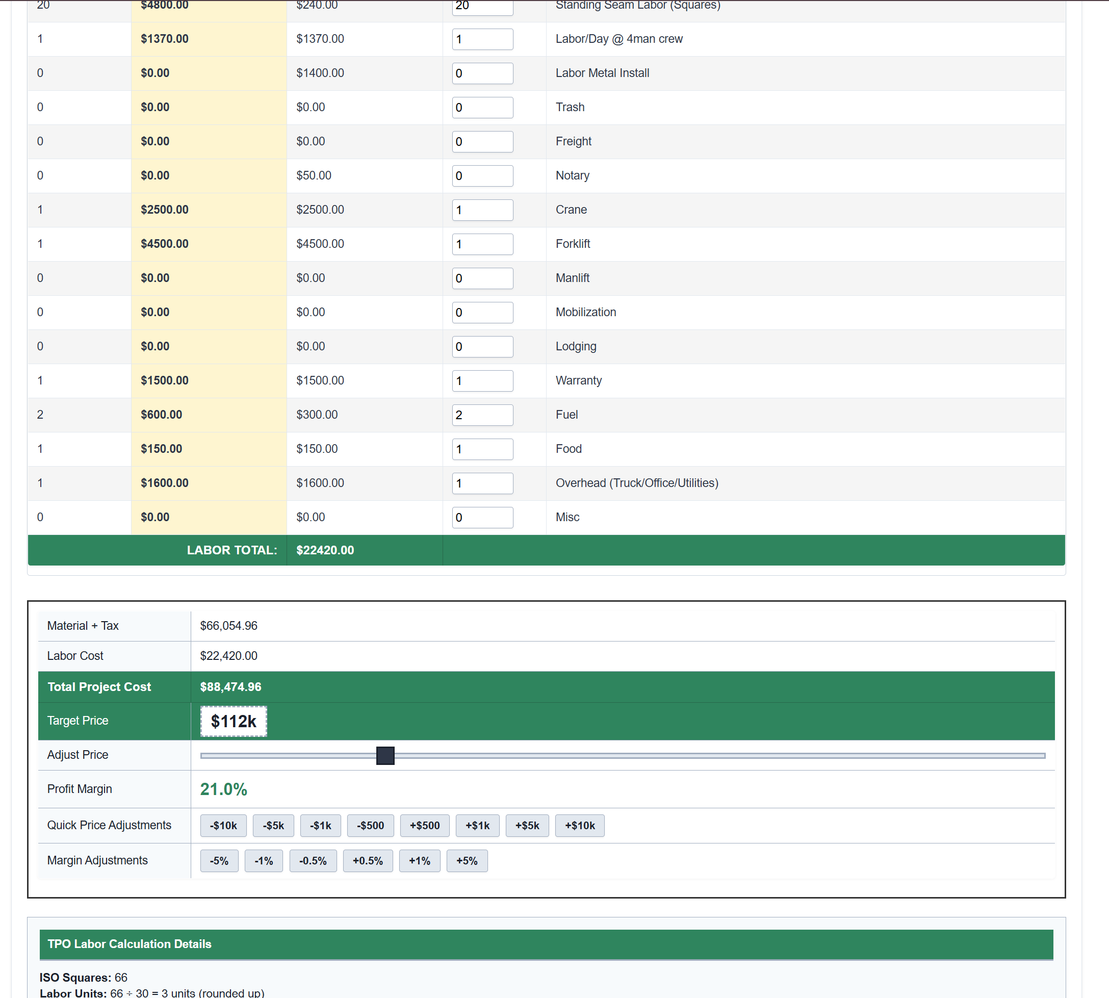Click the -$1k adjustment button
Image resolution: width=1109 pixels, height=998 pixels.
[320, 825]
